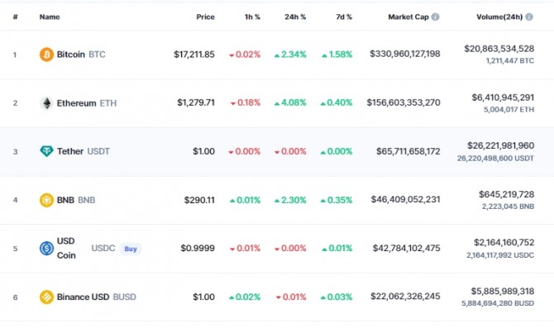Click USD Coin market cap $42,784,102,475
Screen dimensions: 554x328
click(406, 248)
